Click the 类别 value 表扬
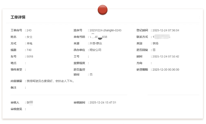Viewport: 206px width, 124px height. point(155,43)
